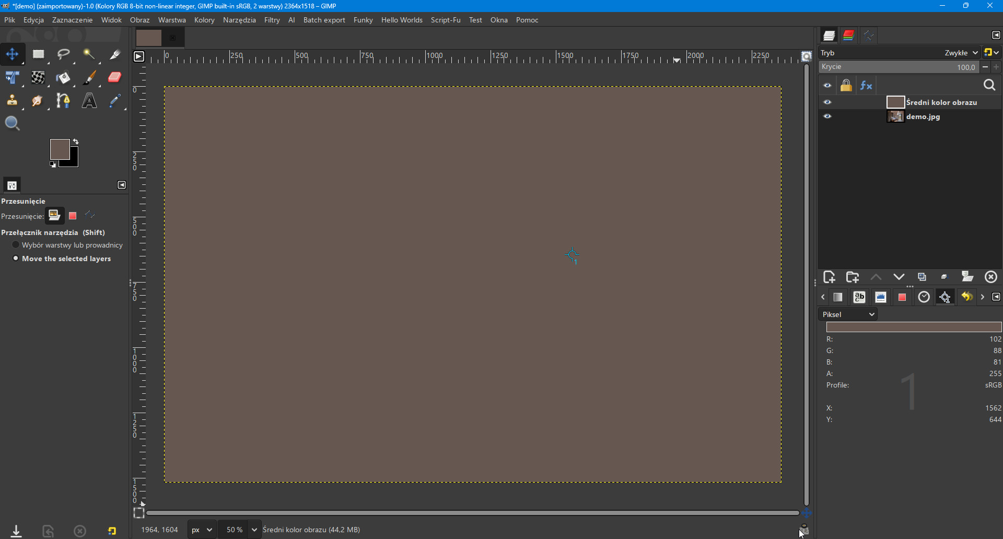Select the Eraser tool
1003x539 pixels.
[x=114, y=78]
